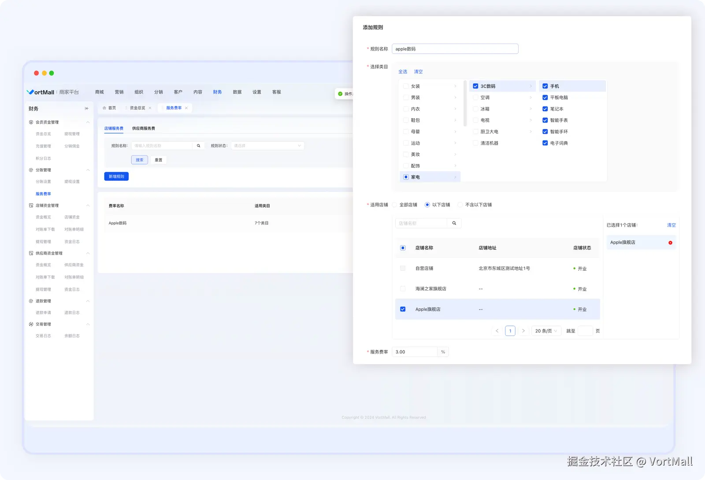Screen dimensions: 705x480
Task: Click the 店铺资金管理 section icon
Action: tap(31, 205)
